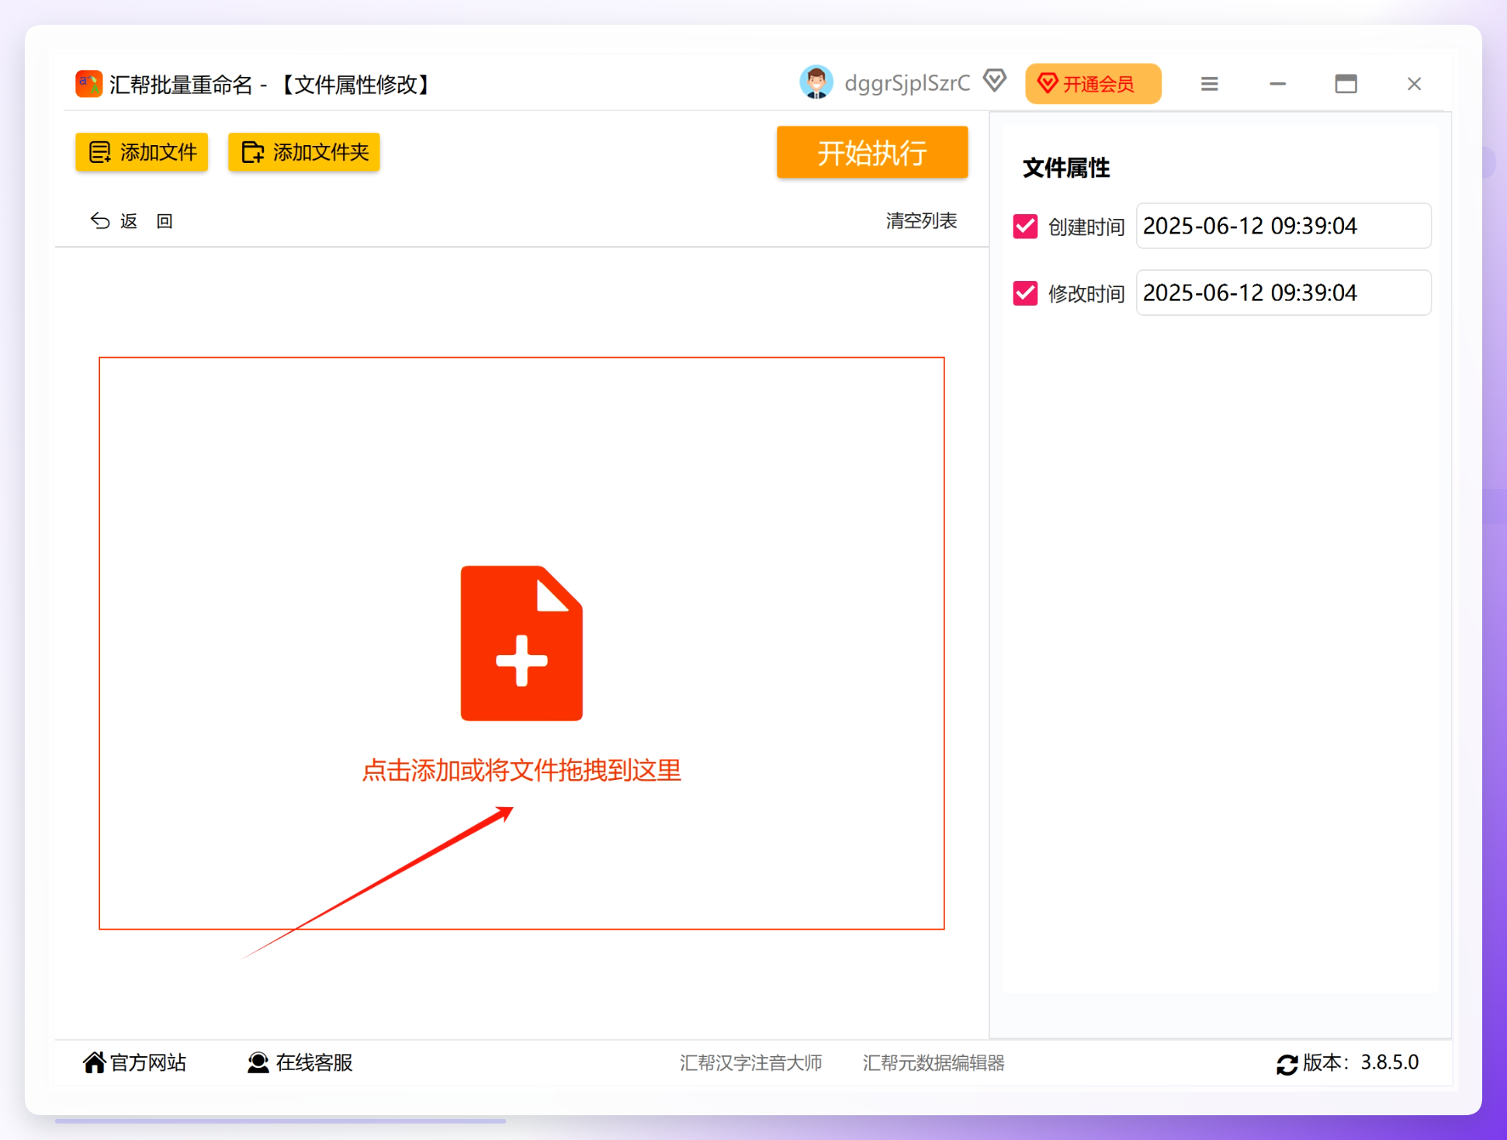The width and height of the screenshot is (1507, 1140).
Task: Open 汇帮元数据编辑器 link
Action: (934, 1062)
